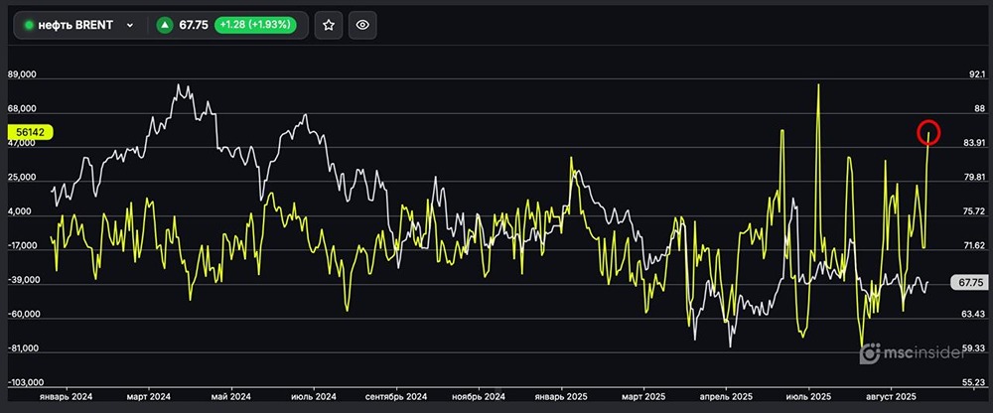Click the green up-arrow price direction icon
This screenshot has height=413, width=993.
point(165,25)
